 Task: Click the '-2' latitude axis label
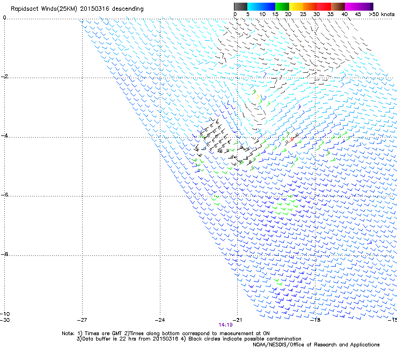[4, 77]
